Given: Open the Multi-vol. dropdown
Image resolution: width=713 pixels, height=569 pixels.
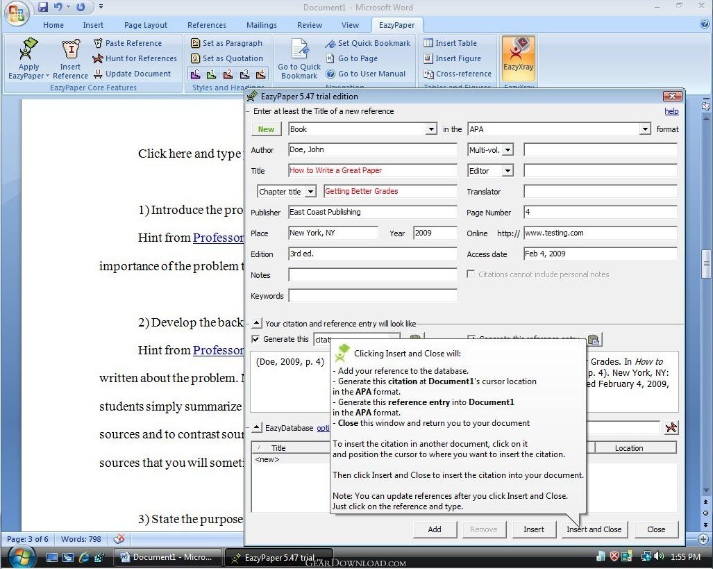Looking at the screenshot, I should pos(508,150).
